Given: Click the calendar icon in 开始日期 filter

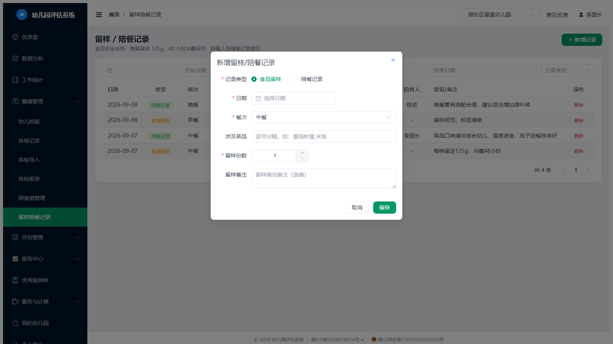Looking at the screenshot, I should [x=110, y=70].
